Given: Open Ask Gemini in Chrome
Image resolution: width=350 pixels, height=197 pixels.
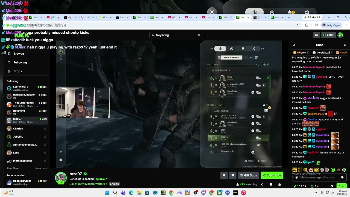Looking at the screenshot, I should point(312,17).
